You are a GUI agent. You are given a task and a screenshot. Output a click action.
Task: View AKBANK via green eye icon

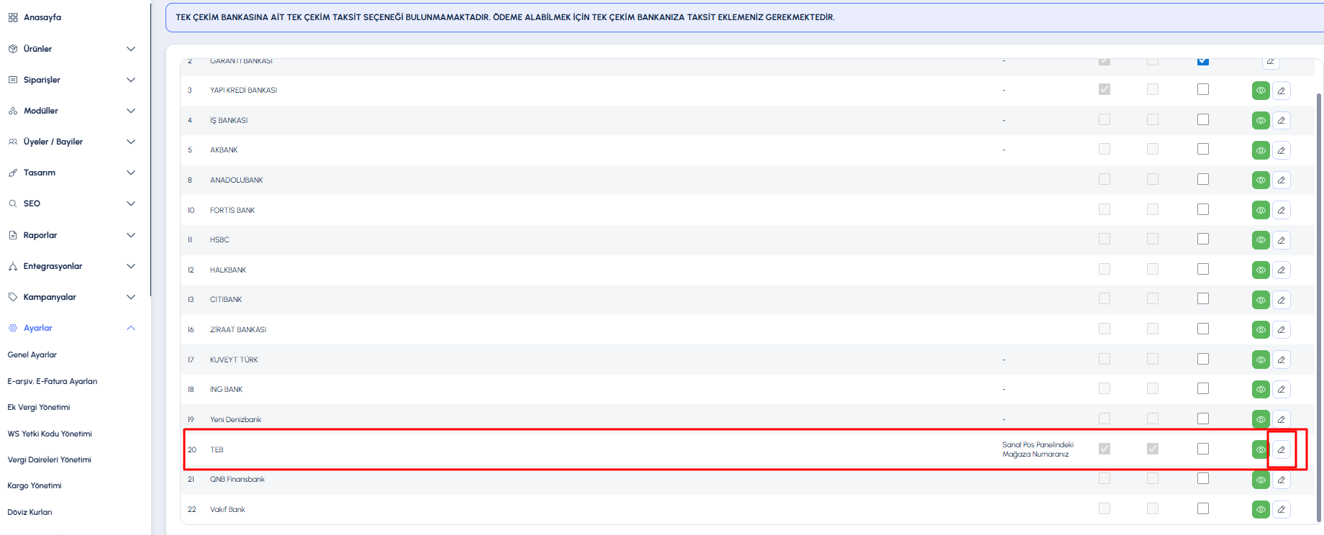tap(1261, 150)
